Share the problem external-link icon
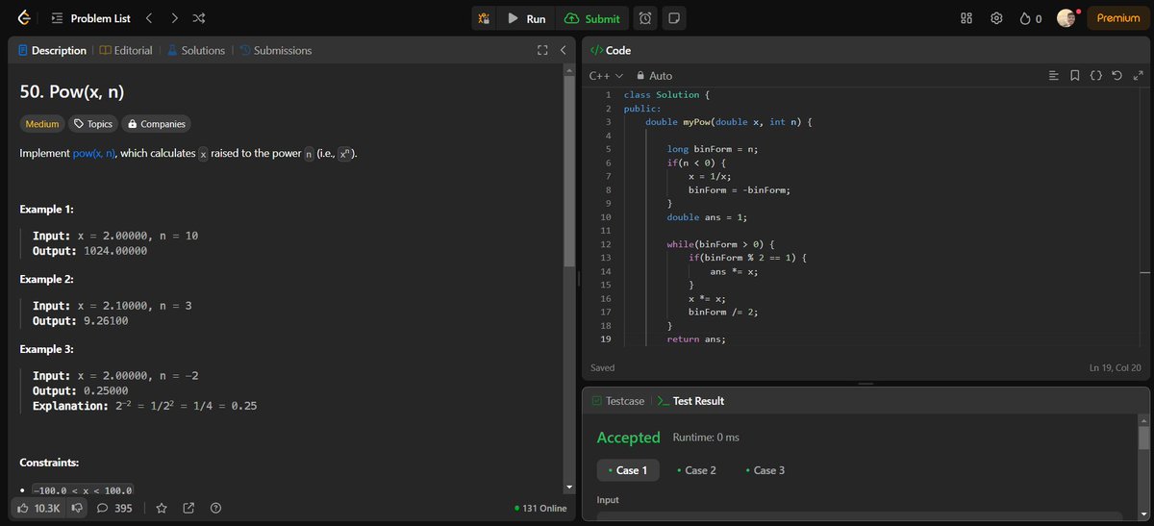The image size is (1154, 526). pos(188,508)
